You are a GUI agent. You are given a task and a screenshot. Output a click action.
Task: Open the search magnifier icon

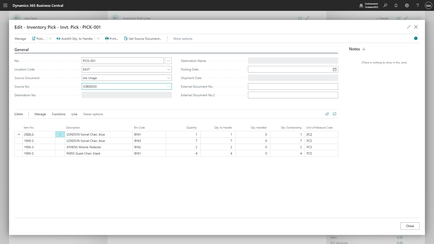coord(385,5)
